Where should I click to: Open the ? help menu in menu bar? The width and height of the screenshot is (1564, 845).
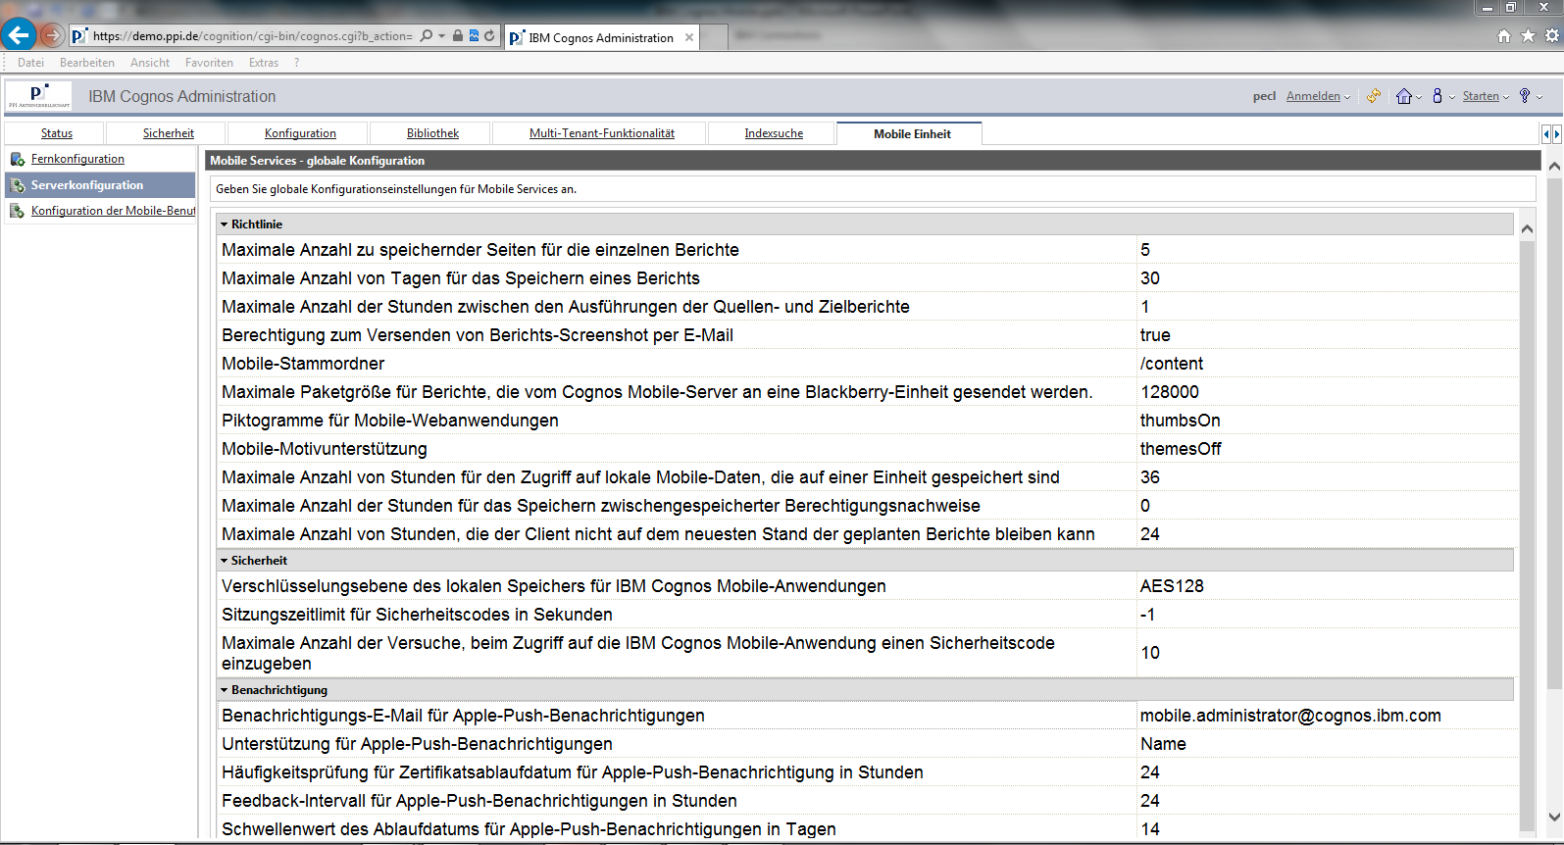click(x=296, y=63)
